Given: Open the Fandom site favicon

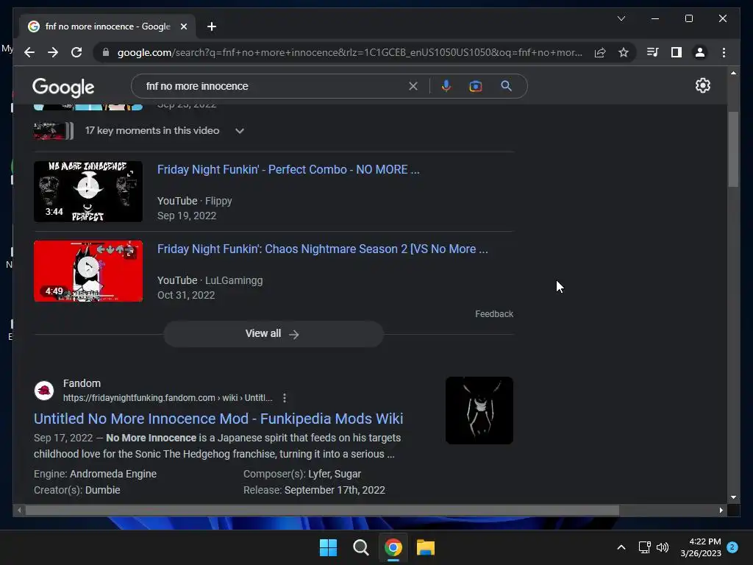Looking at the screenshot, I should (x=43, y=391).
